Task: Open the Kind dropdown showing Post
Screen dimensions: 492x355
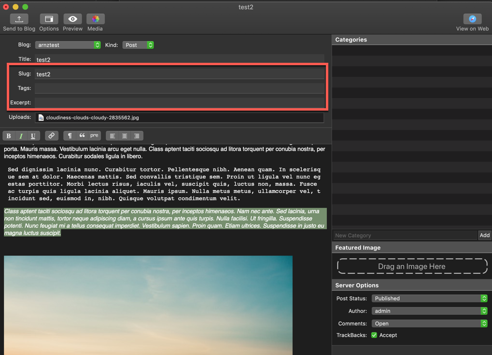Action: pyautogui.click(x=138, y=45)
